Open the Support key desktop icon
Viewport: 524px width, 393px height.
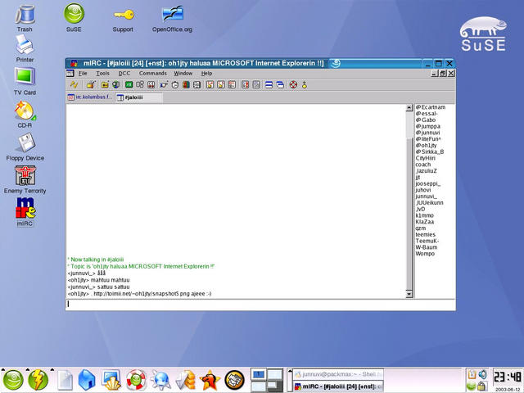[x=123, y=20]
